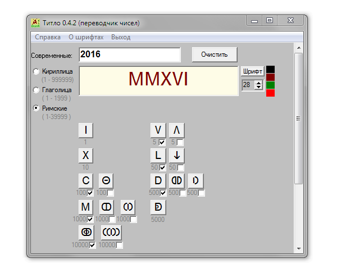Uncheck the L checkbox for 50
The width and height of the screenshot is (337, 273).
click(162, 167)
